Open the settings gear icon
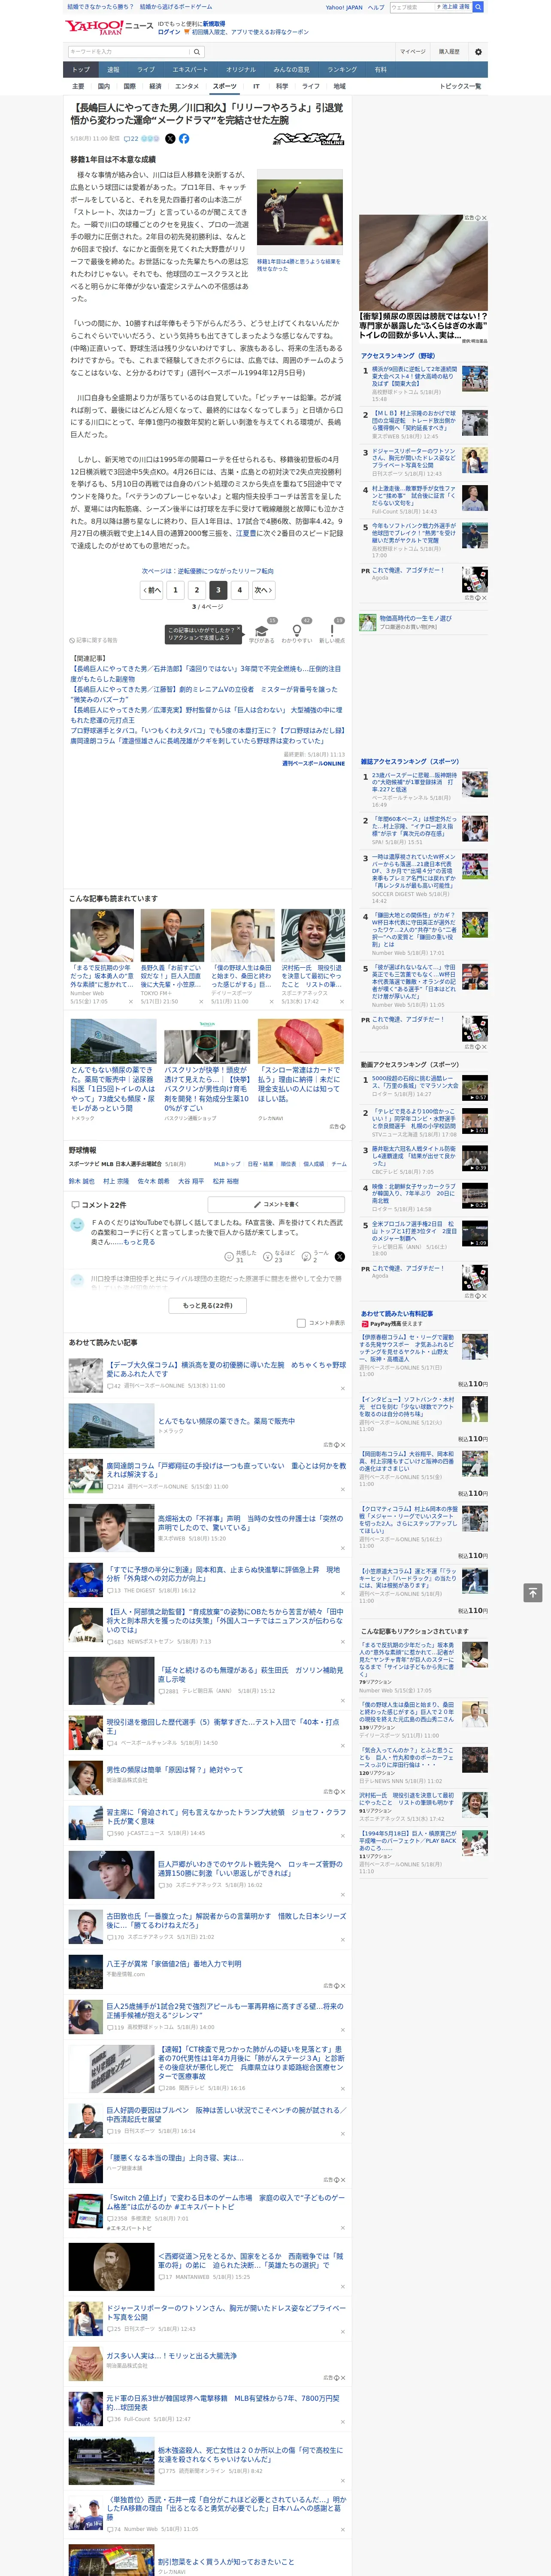The image size is (551, 2576). (x=478, y=52)
